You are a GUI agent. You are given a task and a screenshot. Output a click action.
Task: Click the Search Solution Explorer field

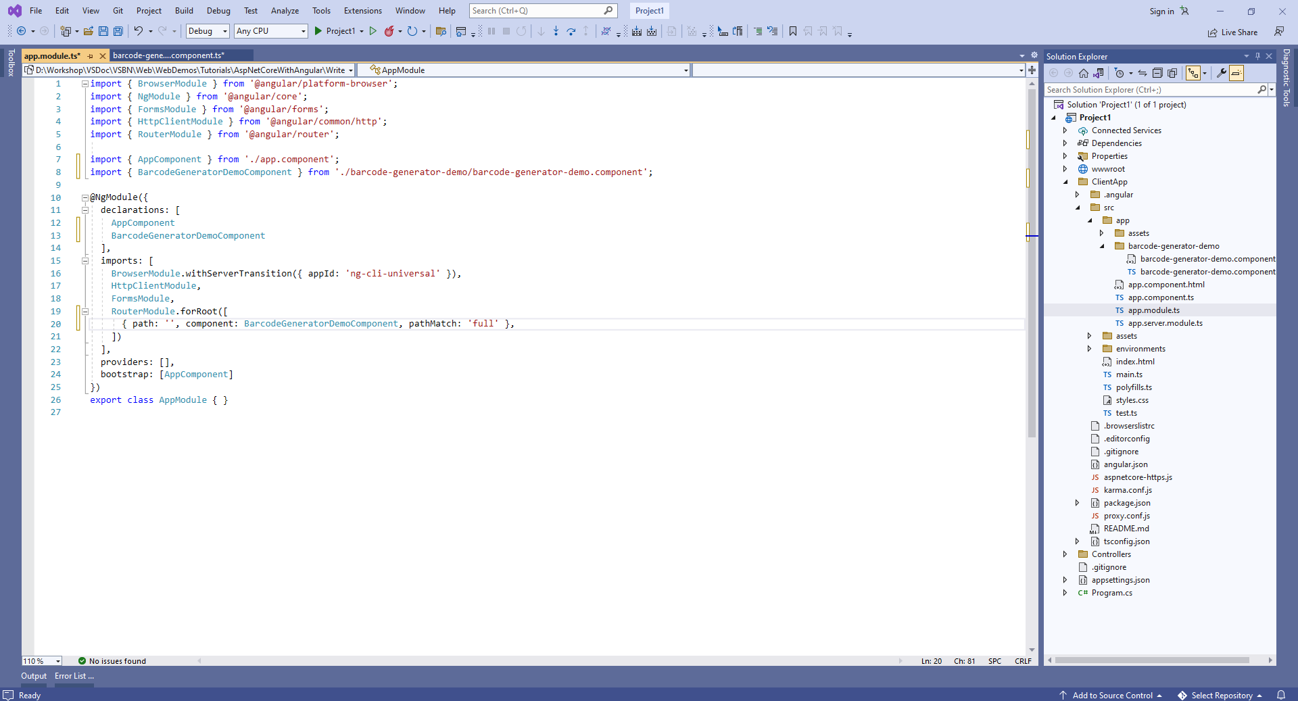tap(1151, 89)
